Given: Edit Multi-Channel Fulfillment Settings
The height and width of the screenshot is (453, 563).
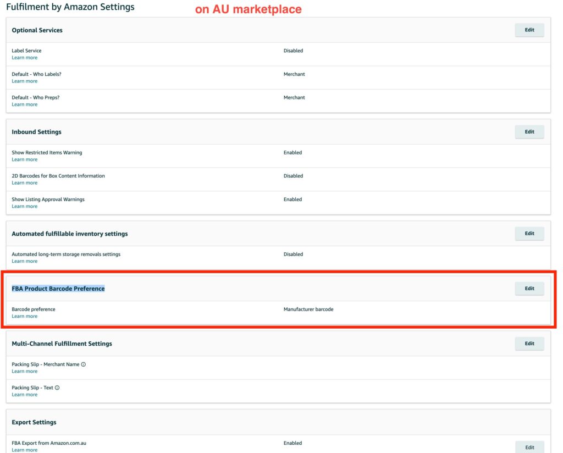Looking at the screenshot, I should (529, 344).
